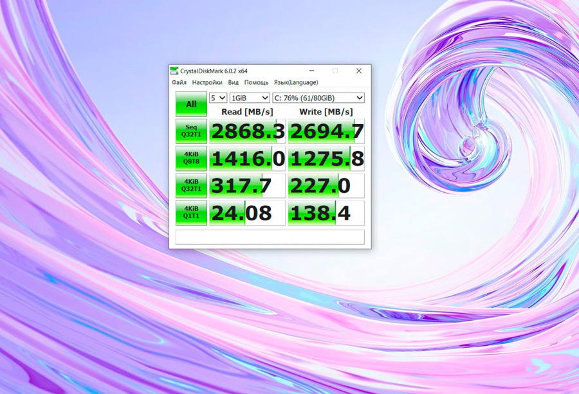Click the 4KiB Q32T1 read value 317.7

[x=248, y=185]
